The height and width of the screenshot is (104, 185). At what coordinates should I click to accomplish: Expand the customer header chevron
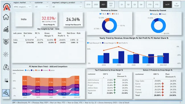[x=48, y=2]
